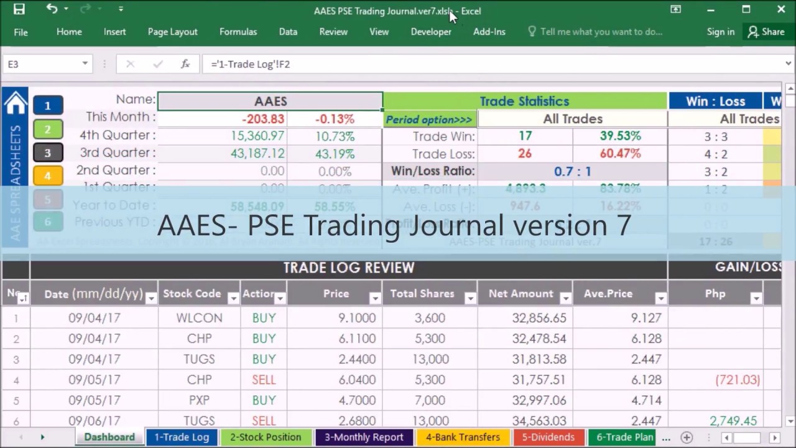The image size is (796, 448).
Task: Switch to the Dashboard sheet tab
Action: (109, 437)
